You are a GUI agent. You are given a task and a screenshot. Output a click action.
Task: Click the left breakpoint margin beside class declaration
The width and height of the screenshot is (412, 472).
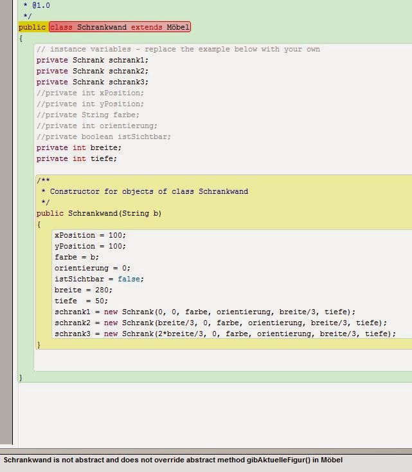(x=6, y=27)
